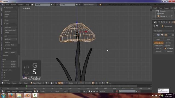Open the Object Mode dropdown

pos(37,83)
